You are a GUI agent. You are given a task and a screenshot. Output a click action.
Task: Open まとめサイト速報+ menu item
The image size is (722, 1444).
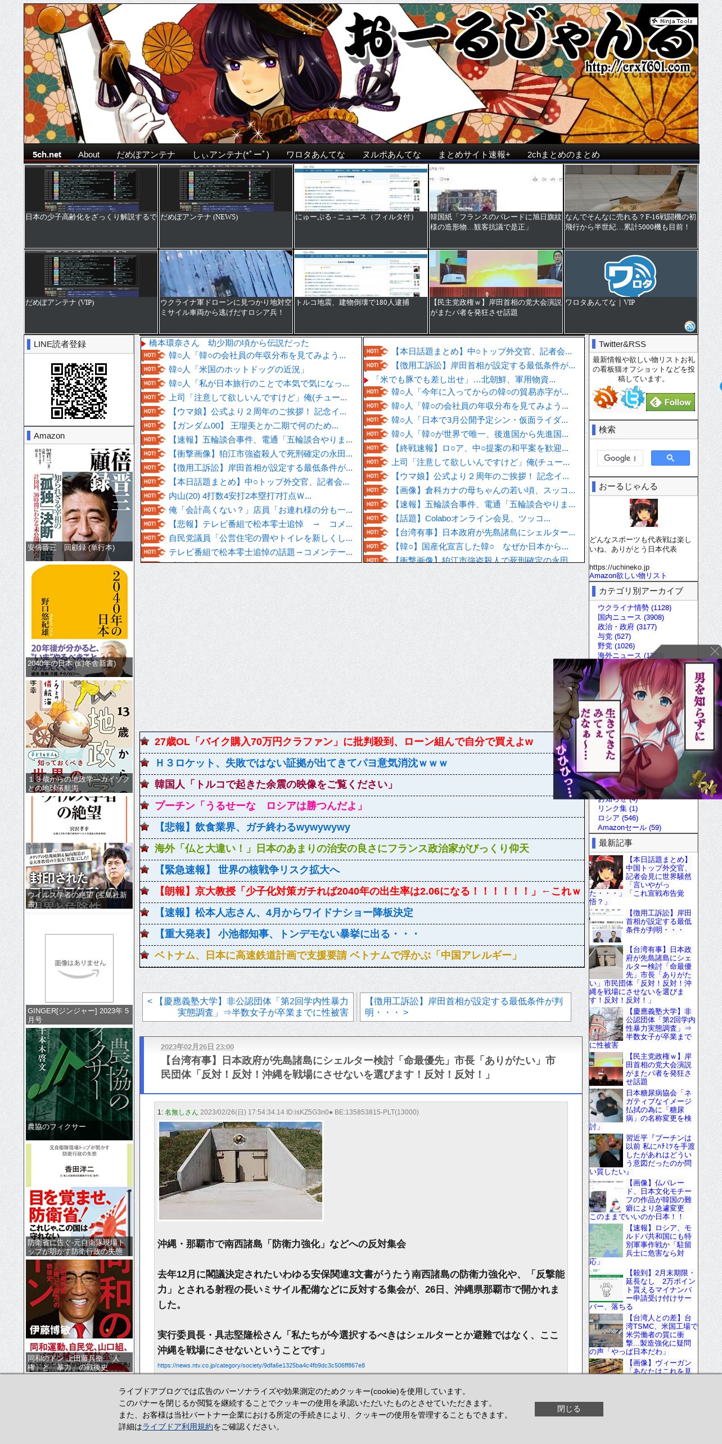[474, 155]
